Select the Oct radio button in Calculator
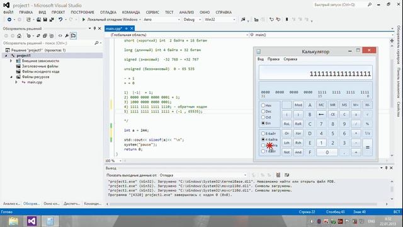Screen dimensions: 403x227 point(263,117)
